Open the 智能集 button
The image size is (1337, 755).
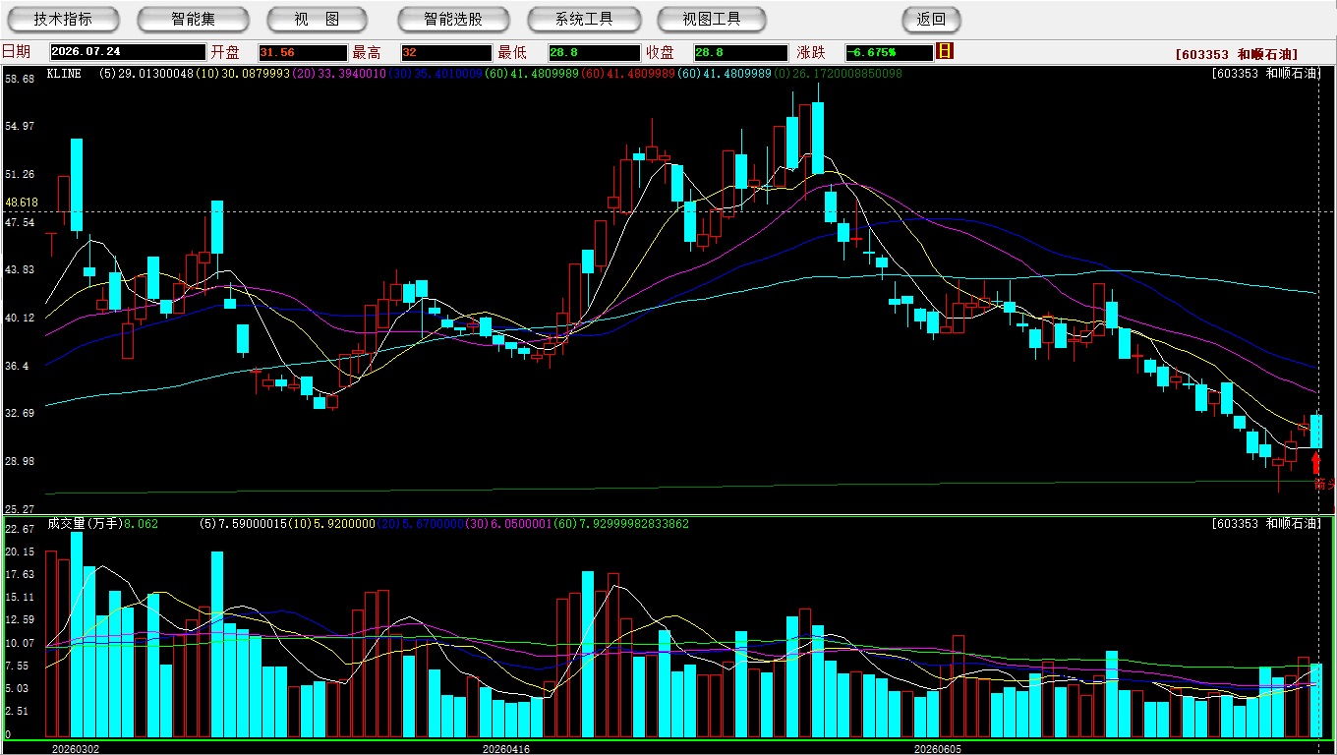click(x=193, y=19)
